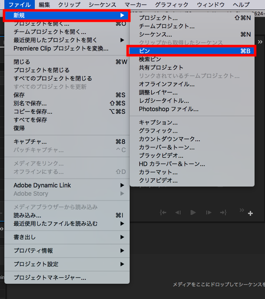Select 共有プロジェクト in the New submenu

coord(192,68)
